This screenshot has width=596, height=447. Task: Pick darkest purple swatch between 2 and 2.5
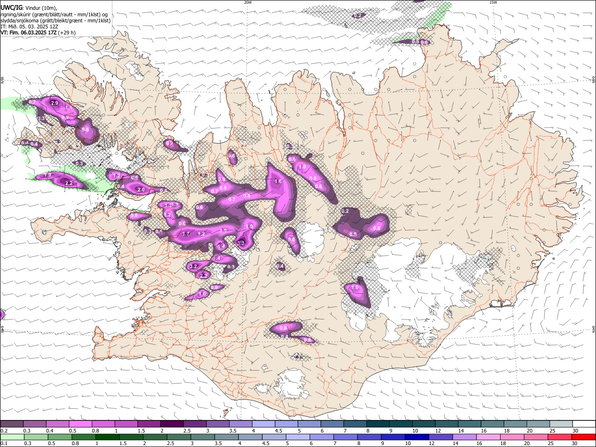click(x=171, y=424)
